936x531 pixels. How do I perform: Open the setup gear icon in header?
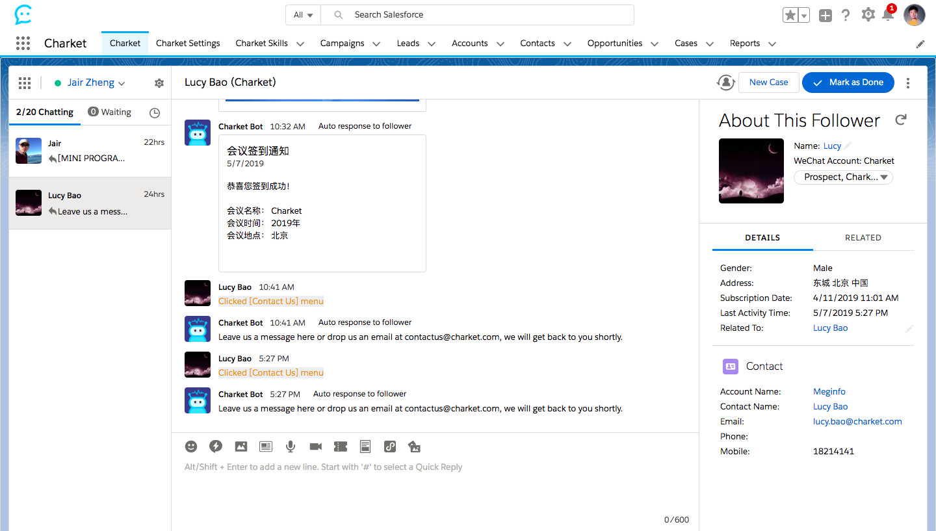tap(868, 14)
